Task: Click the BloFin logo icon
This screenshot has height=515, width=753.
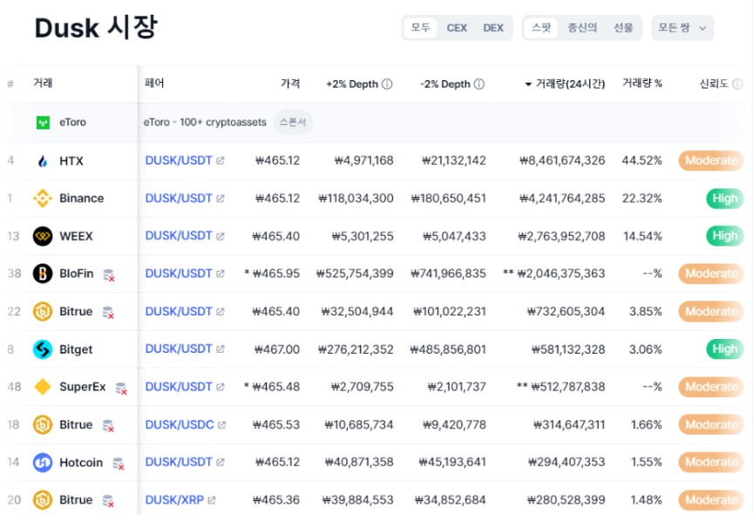Action: tap(43, 274)
